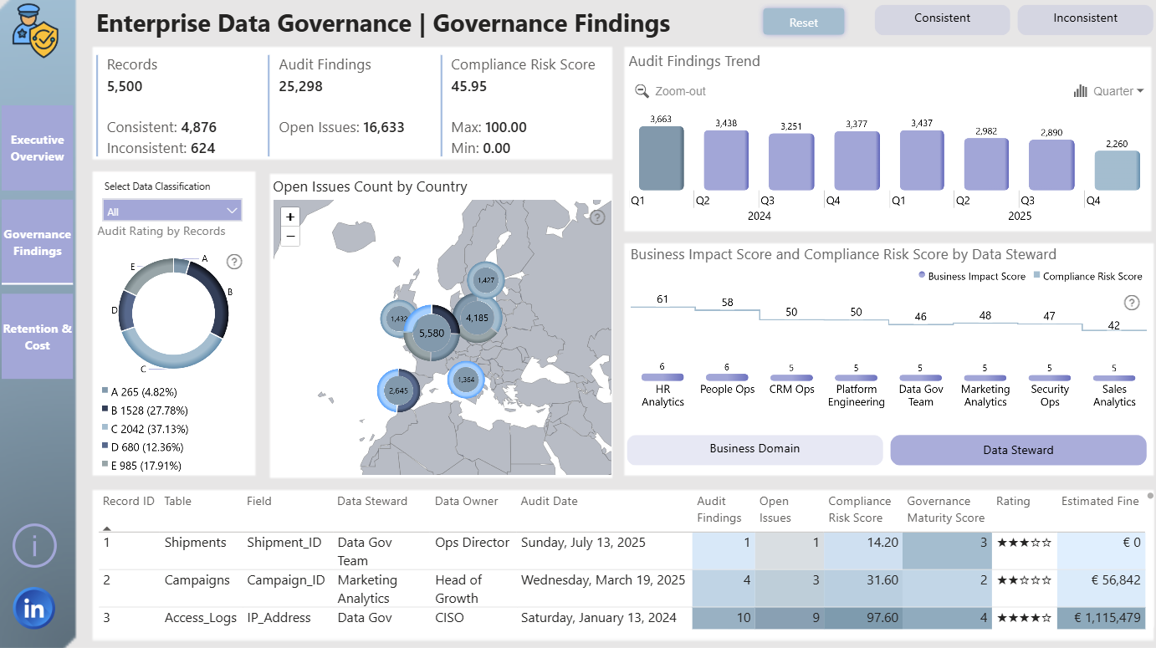Screen dimensions: 1156x648
Task: Open the LinkedIn profile icon
Action: click(34, 609)
